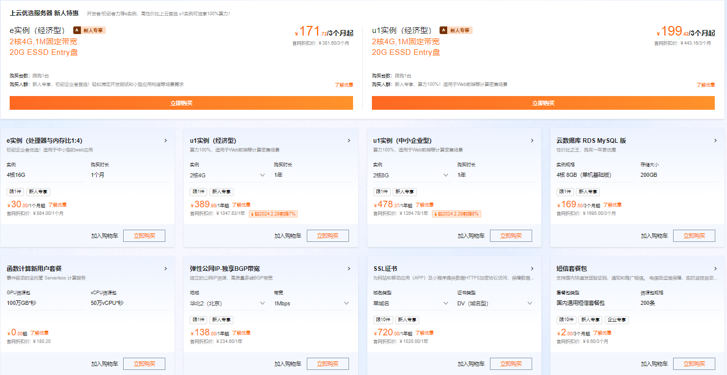Click the 100万GB*秒 GPU resource value
This screenshot has width=727, height=375.
(x=21, y=303)
